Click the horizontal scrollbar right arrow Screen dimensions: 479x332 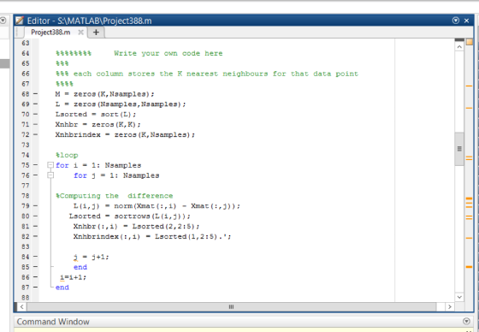(449, 306)
